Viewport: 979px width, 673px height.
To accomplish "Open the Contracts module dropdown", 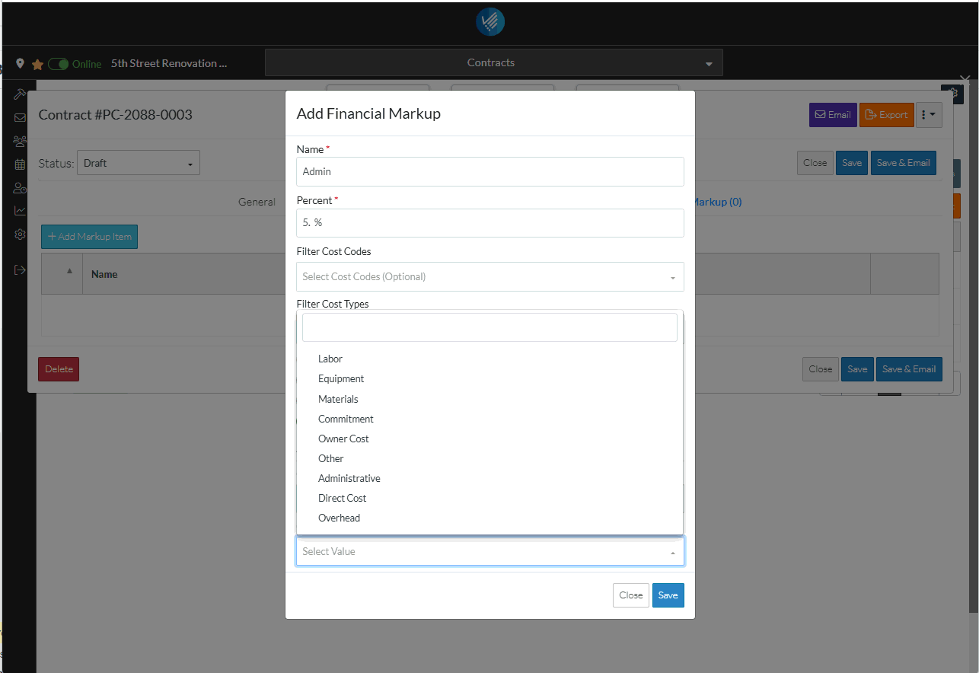I will (x=493, y=62).
